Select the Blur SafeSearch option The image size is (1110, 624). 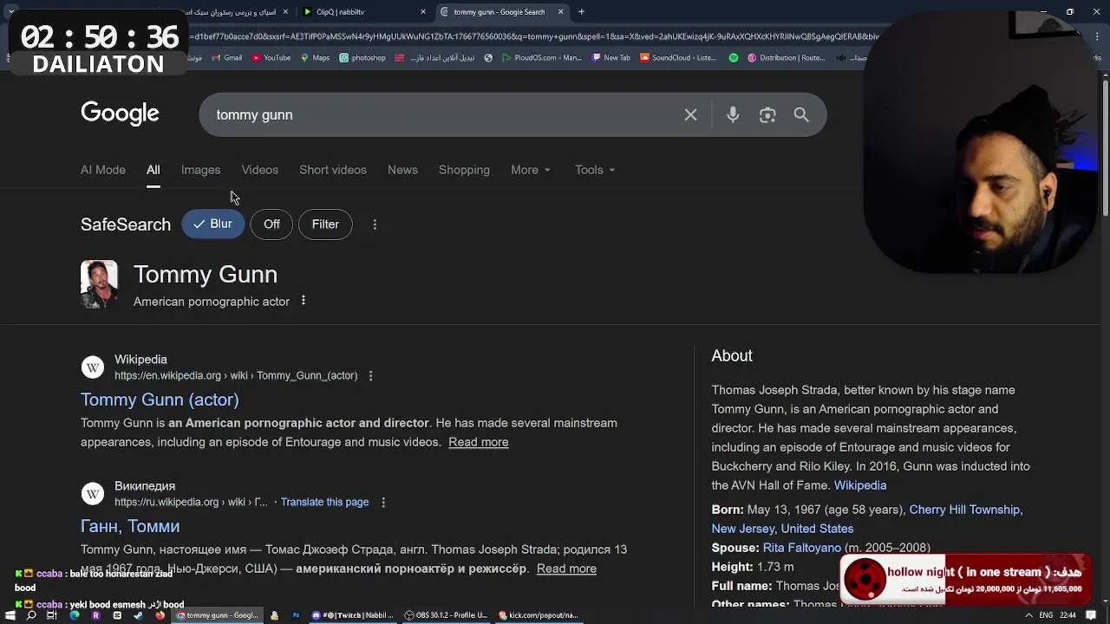tap(212, 224)
